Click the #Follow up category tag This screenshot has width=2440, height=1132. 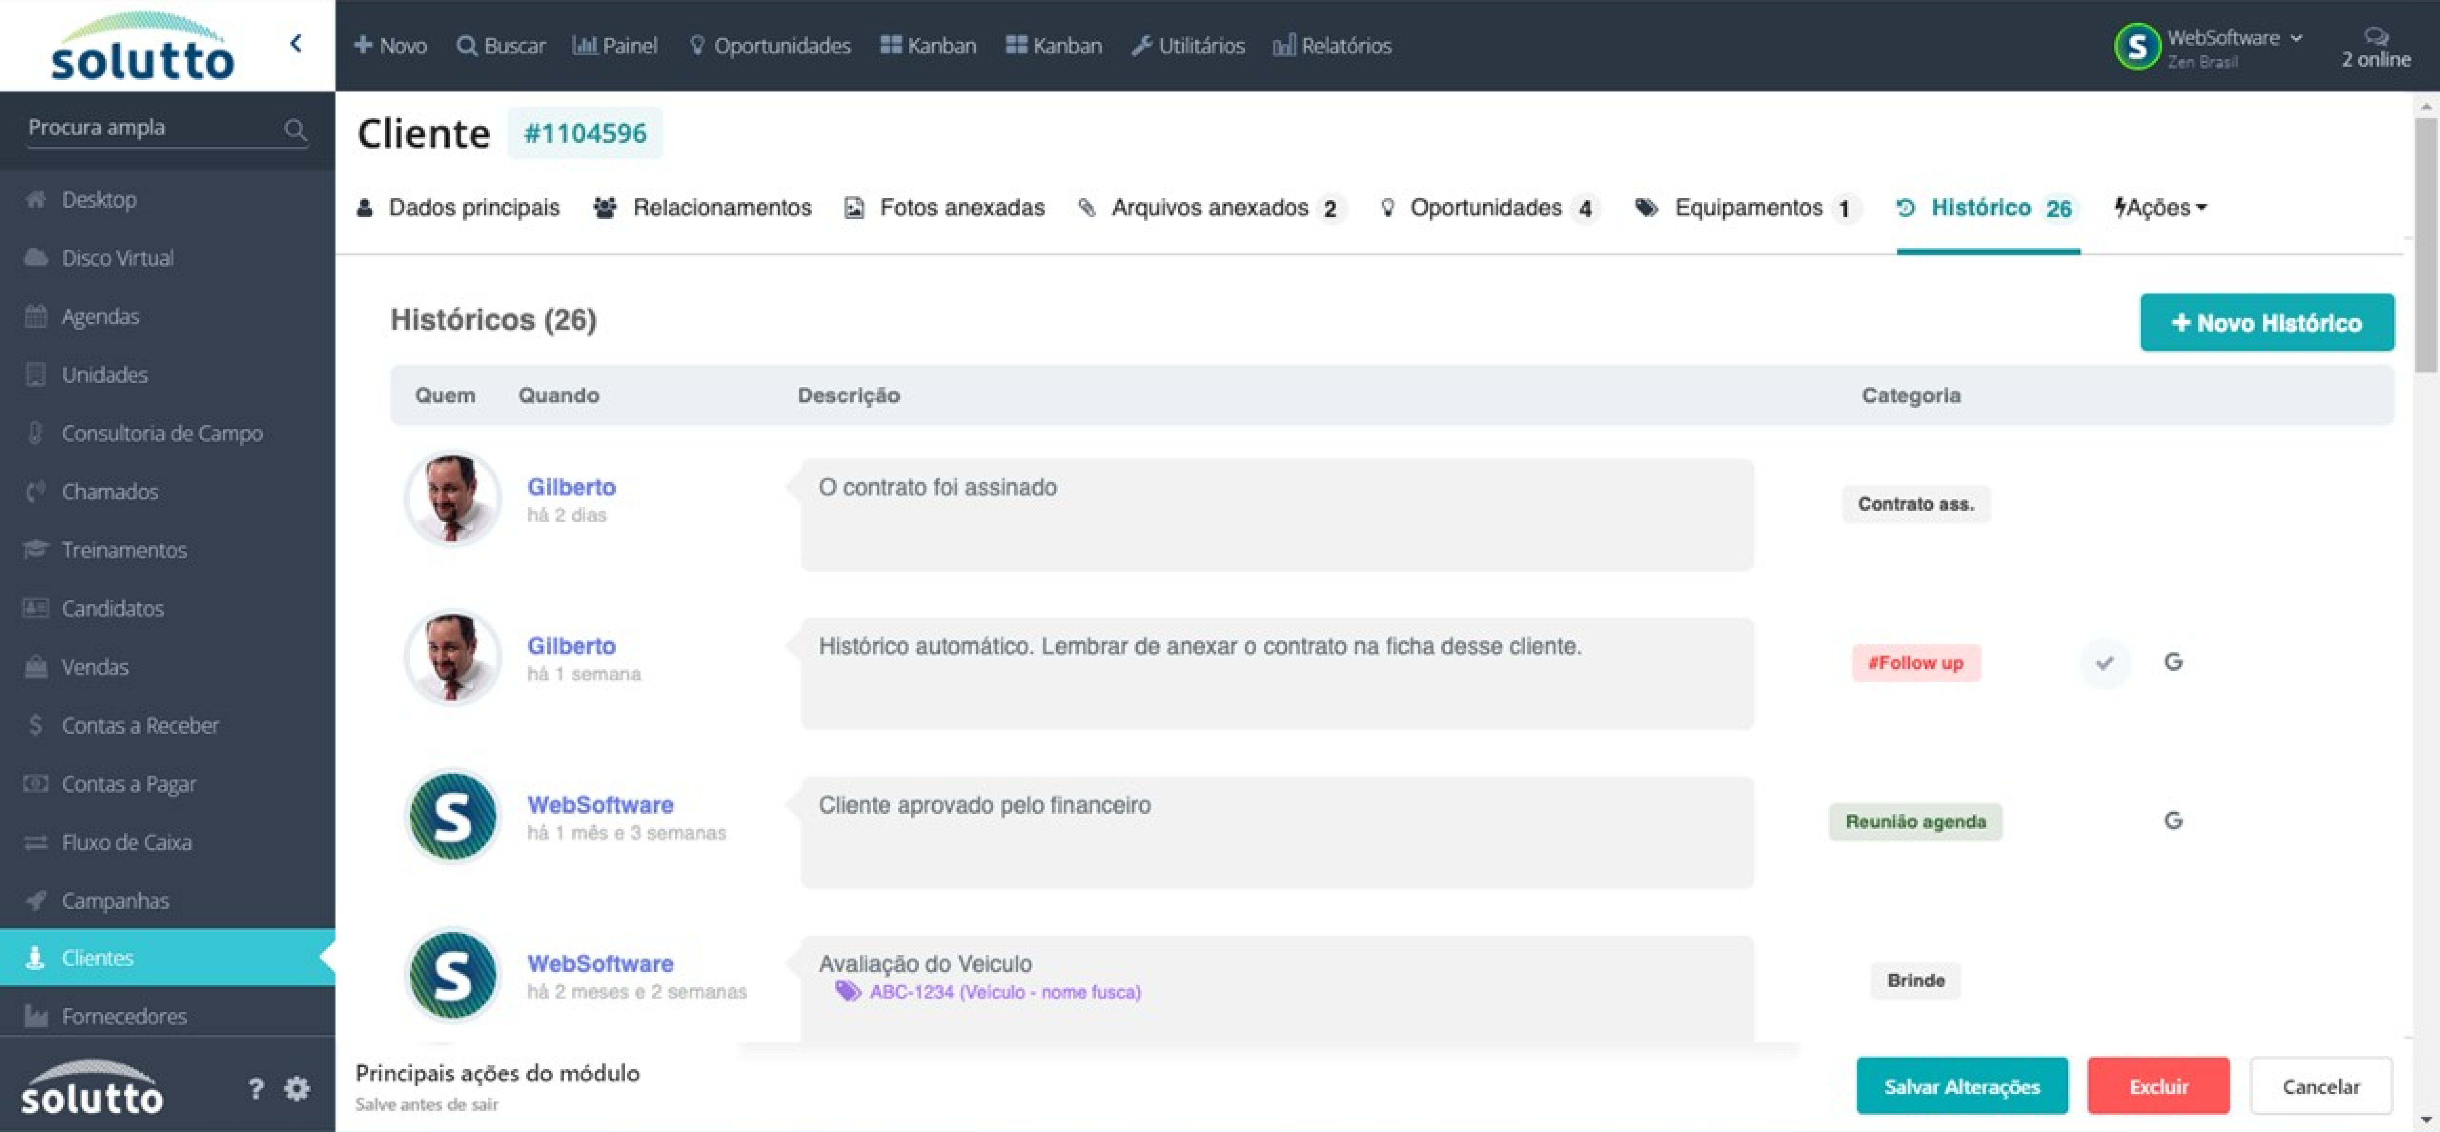click(x=1915, y=663)
